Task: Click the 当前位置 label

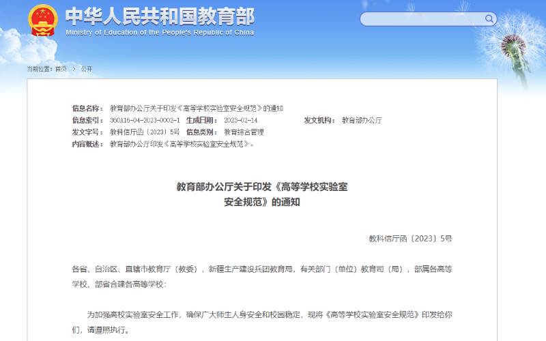Action: [40, 69]
